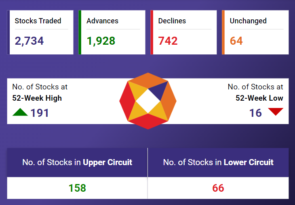Select the Upper Circuit header
The image size is (295, 205).
pyautogui.click(x=77, y=162)
